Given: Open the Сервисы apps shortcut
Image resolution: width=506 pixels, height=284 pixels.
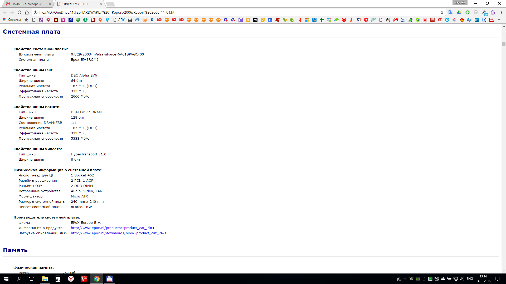Looking at the screenshot, I should (x=12, y=20).
